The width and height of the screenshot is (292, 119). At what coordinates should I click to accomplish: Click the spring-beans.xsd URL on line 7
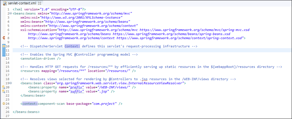(171, 34)
